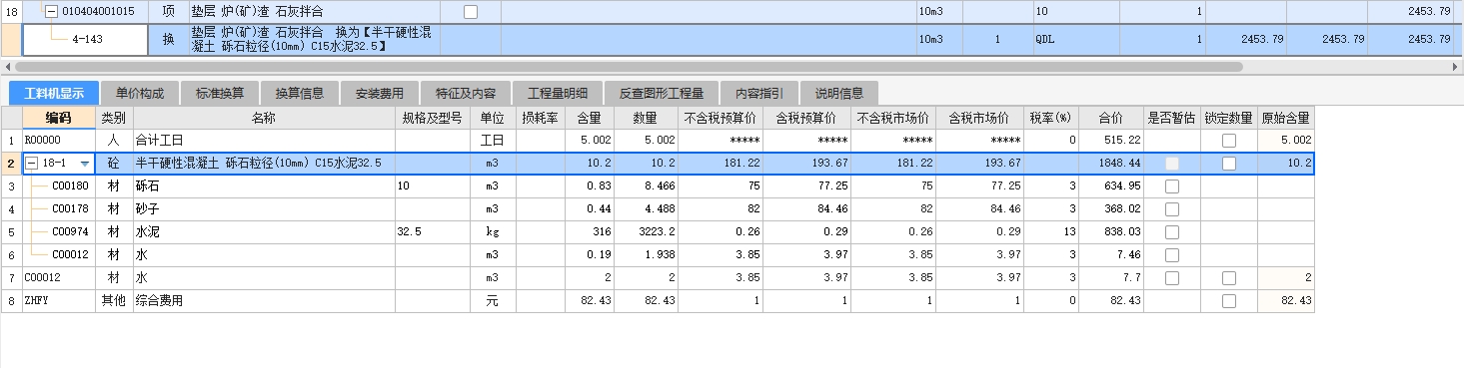Screen dimensions: 1464x368
Task: Switch to the 工料机显示 tab
Action: coord(54,94)
